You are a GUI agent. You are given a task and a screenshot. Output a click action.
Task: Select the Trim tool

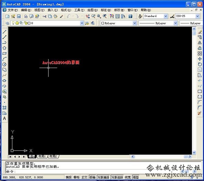point(200,81)
